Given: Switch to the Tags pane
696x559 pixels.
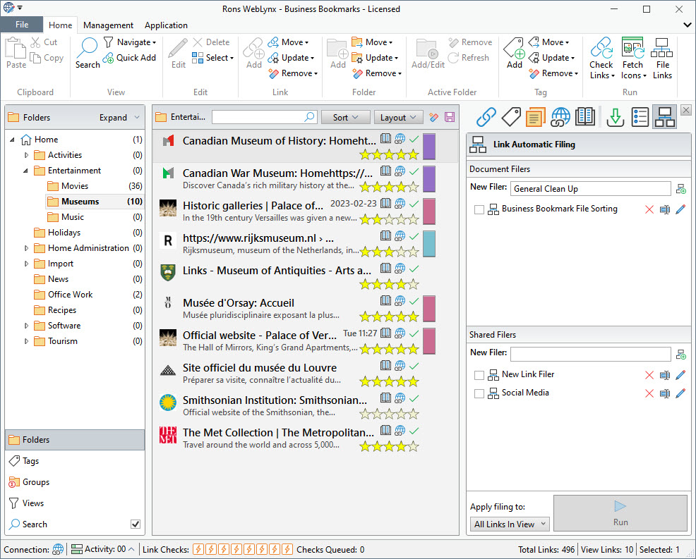Looking at the screenshot, I should point(75,461).
